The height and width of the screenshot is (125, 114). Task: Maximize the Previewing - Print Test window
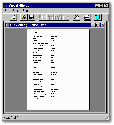click(98, 25)
